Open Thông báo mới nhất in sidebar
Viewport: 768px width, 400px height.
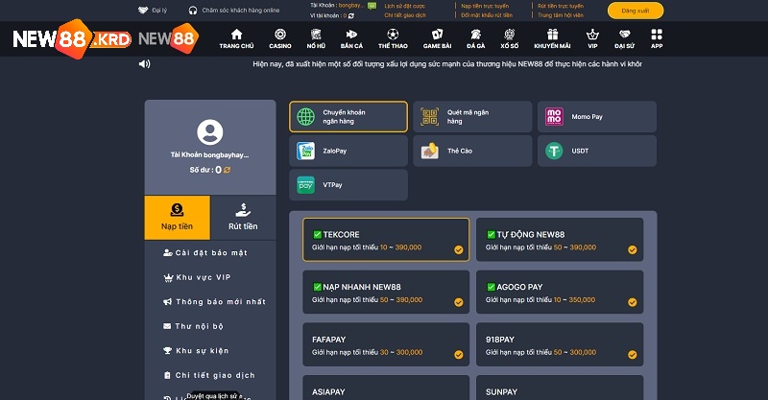click(x=214, y=301)
